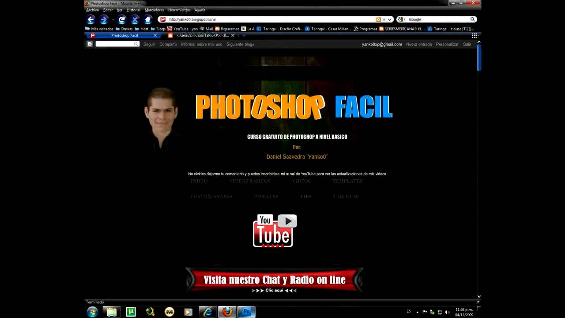Open the La A bookmark
Viewport: 565px width, 318px height.
[x=248, y=29]
